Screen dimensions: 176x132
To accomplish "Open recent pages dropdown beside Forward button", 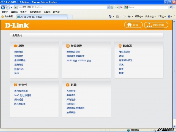I will (x=12, y=7).
